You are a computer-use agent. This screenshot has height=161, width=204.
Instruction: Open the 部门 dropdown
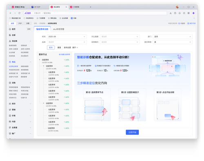(173, 37)
